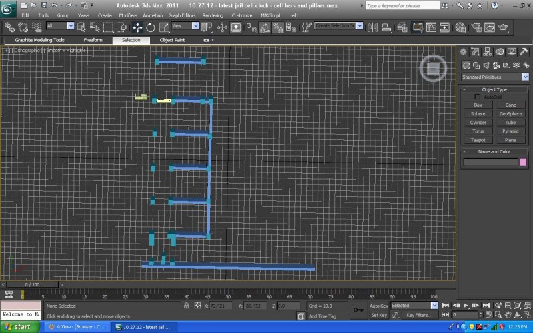Open the selection filter All dropdown
The image size is (533, 333).
pos(70,26)
